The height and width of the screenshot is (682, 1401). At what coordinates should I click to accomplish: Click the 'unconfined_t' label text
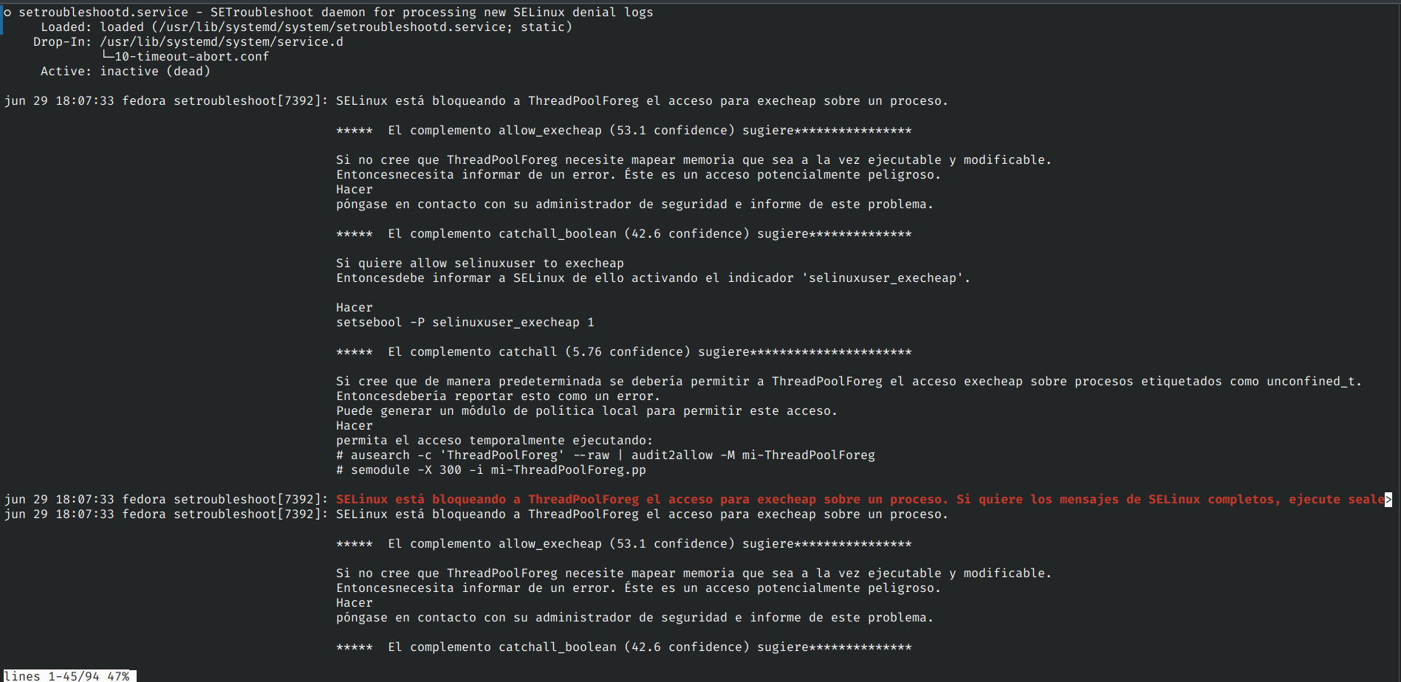point(1311,382)
